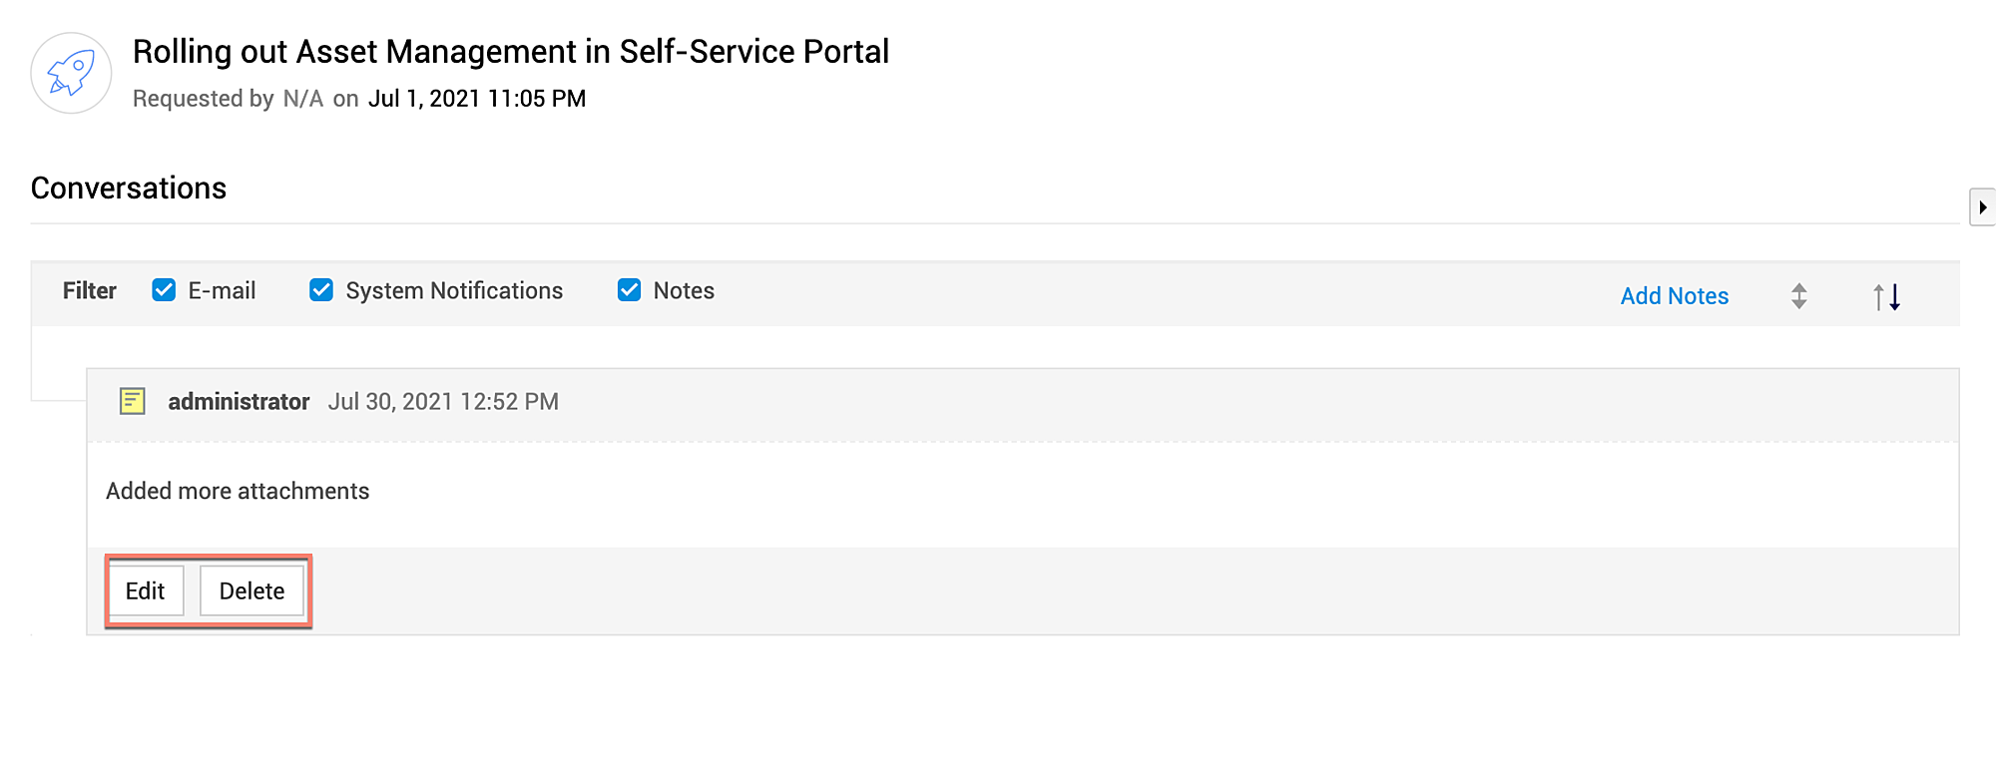1996x778 pixels.
Task: Select the Conversations section heading
Action: pos(129,189)
